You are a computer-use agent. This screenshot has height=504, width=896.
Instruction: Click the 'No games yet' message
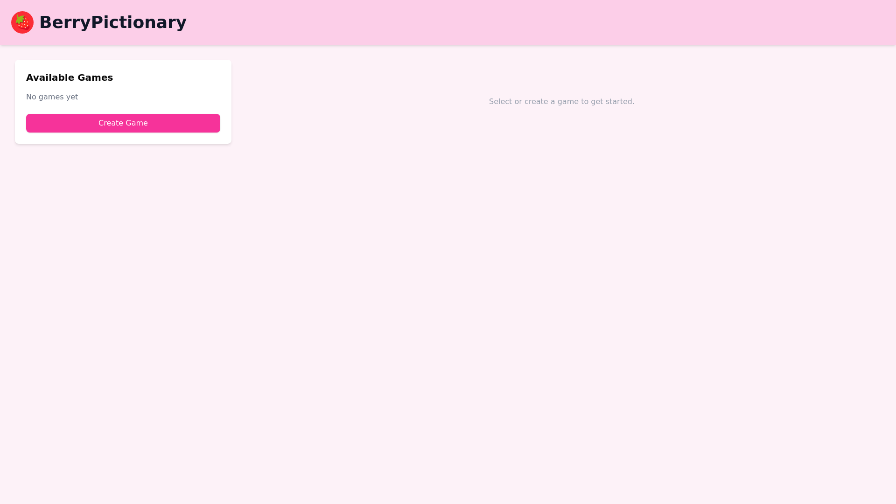[x=52, y=97]
